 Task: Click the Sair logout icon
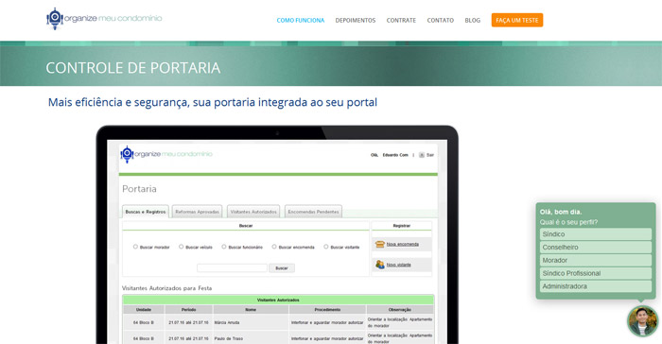[x=422, y=155]
